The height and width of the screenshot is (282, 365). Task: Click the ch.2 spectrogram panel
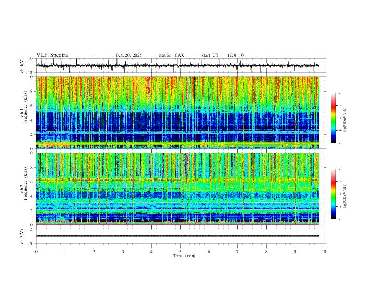177,189
